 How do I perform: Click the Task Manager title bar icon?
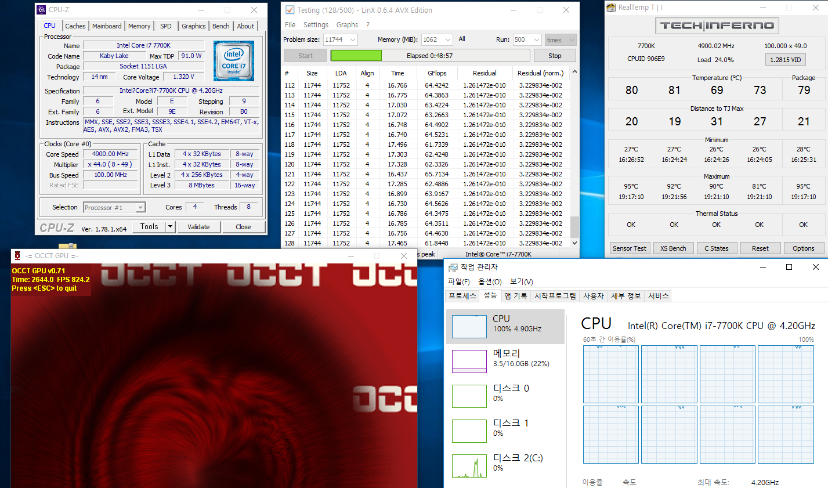coord(453,267)
